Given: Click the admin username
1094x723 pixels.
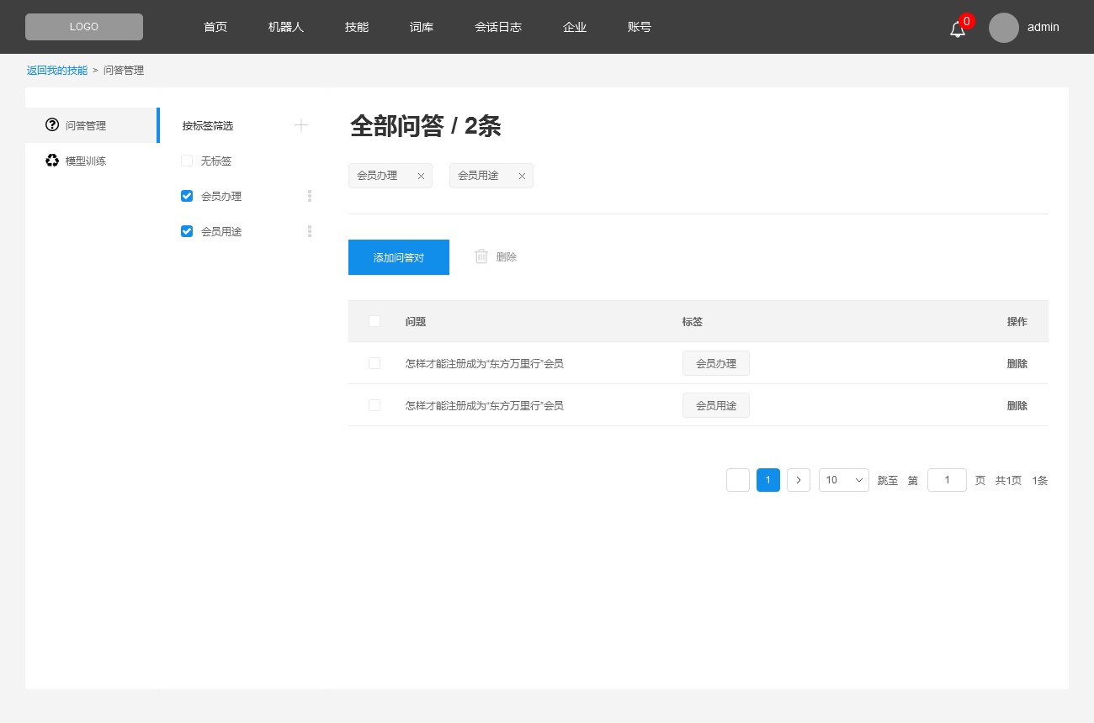Looking at the screenshot, I should point(1044,27).
